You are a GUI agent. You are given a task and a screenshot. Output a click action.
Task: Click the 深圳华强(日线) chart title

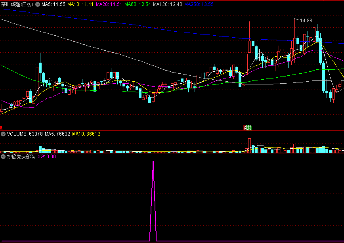[17, 4]
